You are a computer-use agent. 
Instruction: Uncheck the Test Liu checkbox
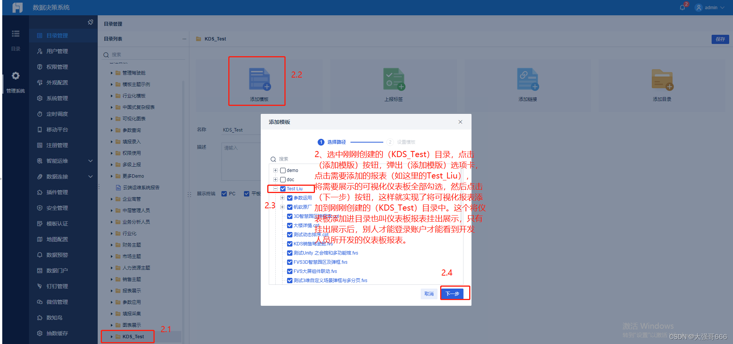tap(283, 189)
